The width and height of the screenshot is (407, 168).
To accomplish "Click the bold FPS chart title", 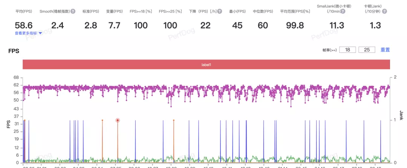I will (14, 51).
